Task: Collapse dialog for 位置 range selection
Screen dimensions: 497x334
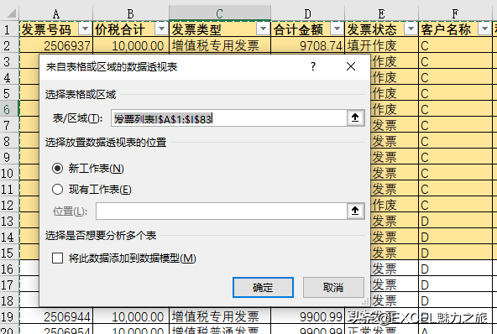Action: tap(355, 211)
